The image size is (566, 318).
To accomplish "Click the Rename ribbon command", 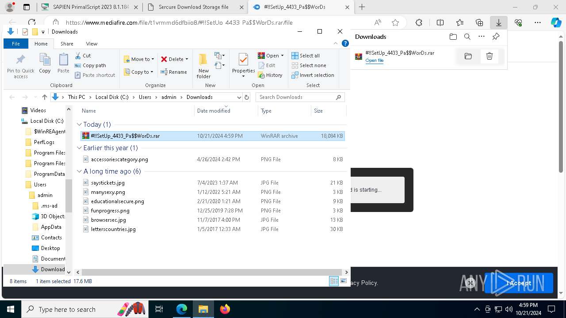I will click(174, 72).
